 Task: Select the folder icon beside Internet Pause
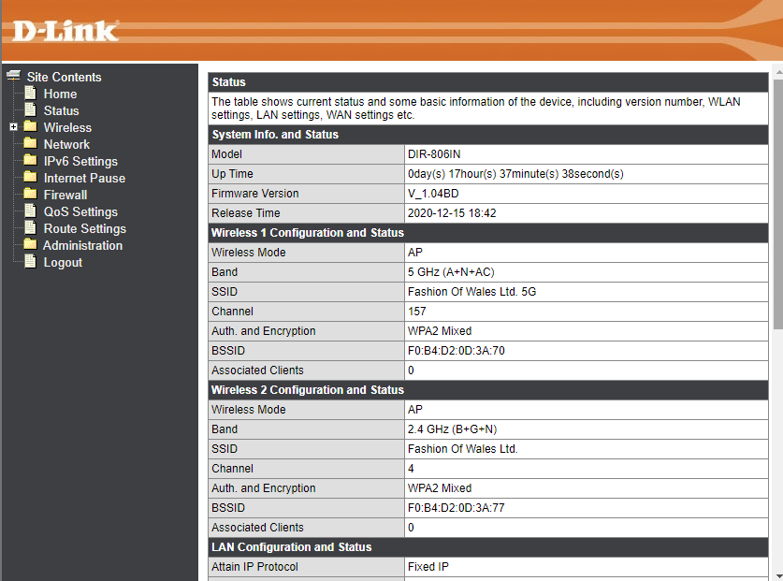pos(30,178)
